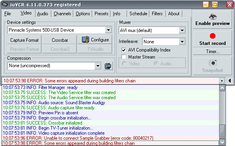
Task: Select log line 'Audio source: Sound Blaster Audigy'
Action: (111, 103)
